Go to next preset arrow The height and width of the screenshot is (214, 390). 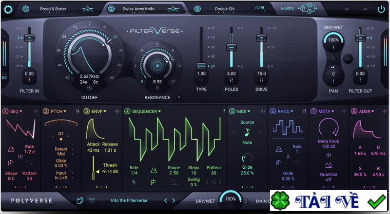tap(174, 200)
